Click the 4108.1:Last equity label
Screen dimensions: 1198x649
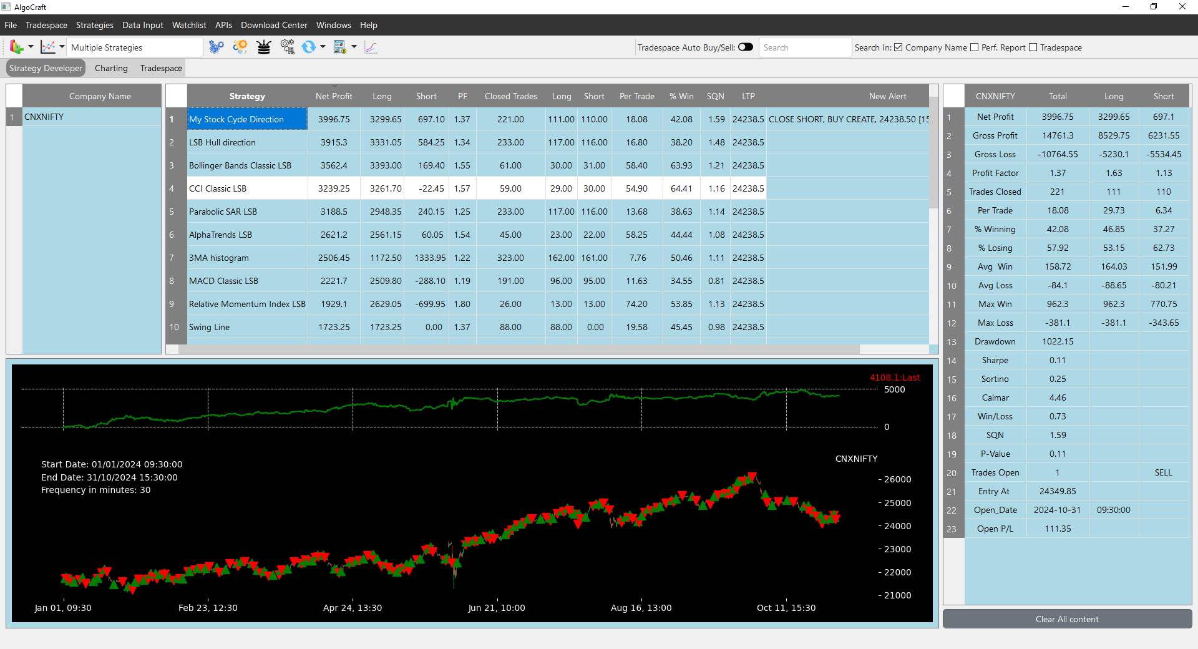click(x=895, y=378)
